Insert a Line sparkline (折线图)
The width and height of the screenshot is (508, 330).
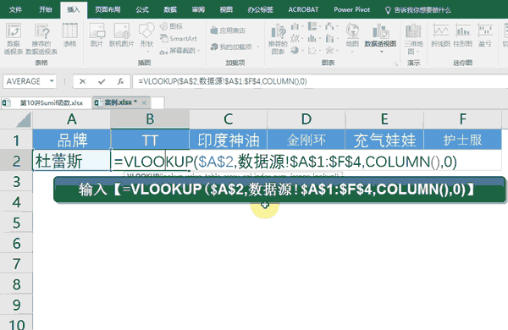click(440, 35)
